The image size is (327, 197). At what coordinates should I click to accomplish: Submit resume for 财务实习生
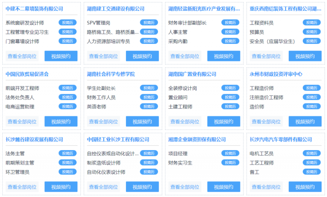(230, 162)
